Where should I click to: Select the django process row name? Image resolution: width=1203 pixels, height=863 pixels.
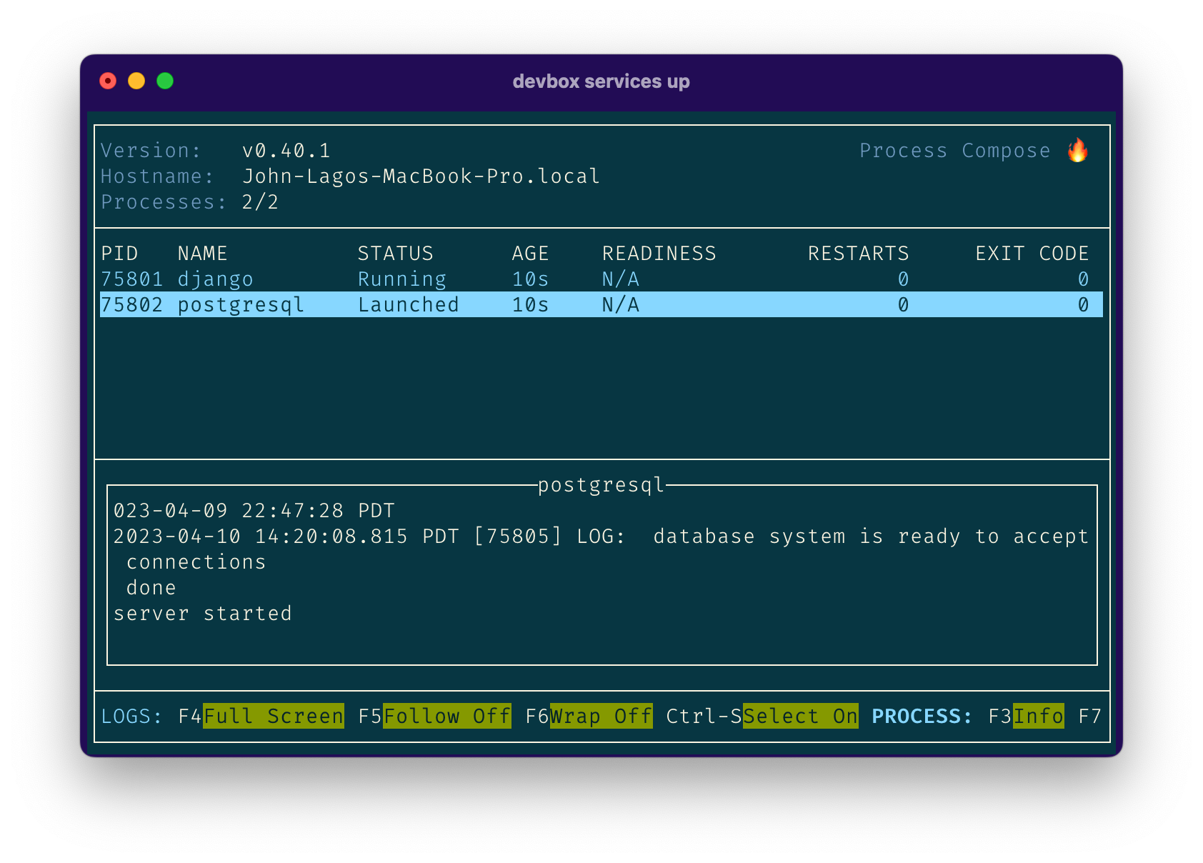[215, 279]
